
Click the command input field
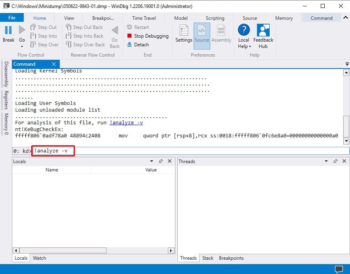pyautogui.click(x=191, y=151)
